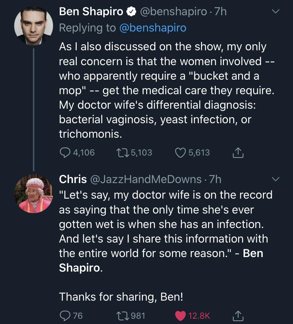Reply to Chris's tweet
This screenshot has height=324, width=293.
[65, 315]
